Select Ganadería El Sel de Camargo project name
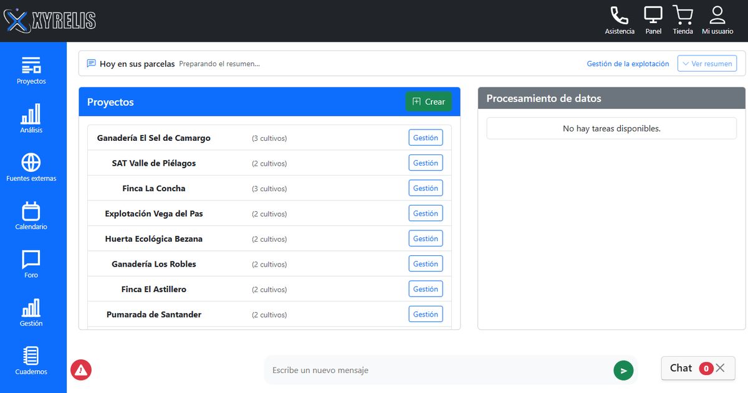This screenshot has width=748, height=393. coord(154,138)
